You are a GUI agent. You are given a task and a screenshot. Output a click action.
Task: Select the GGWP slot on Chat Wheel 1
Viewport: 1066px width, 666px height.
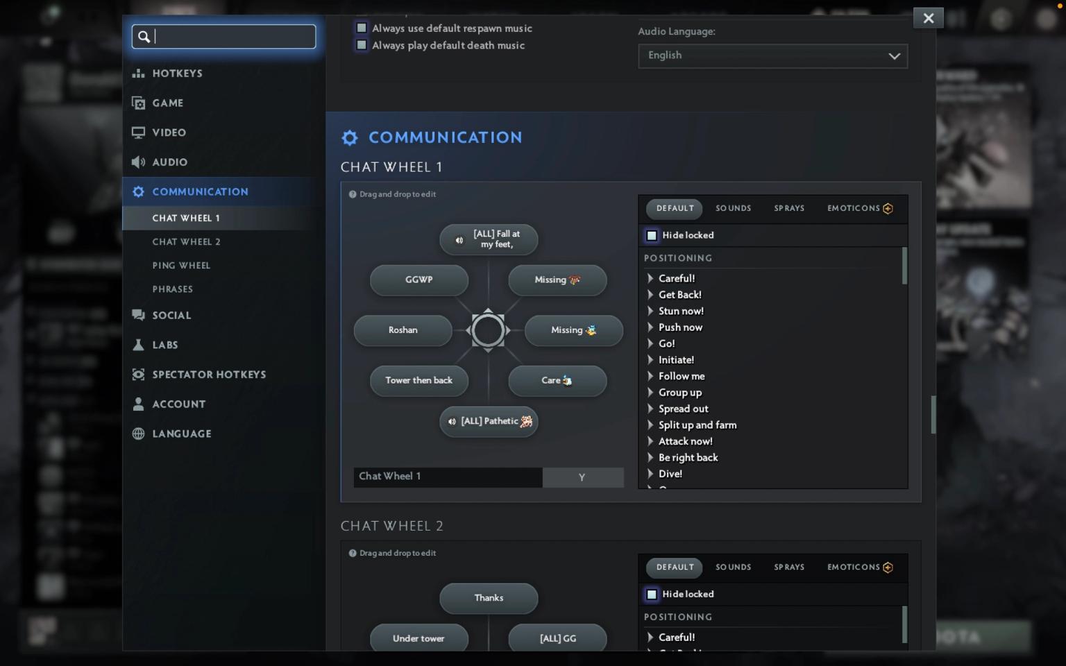(x=418, y=280)
